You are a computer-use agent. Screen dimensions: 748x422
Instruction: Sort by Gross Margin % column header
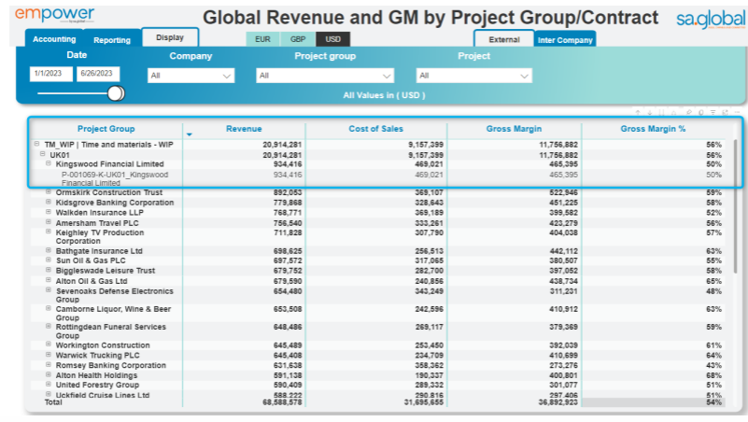(653, 129)
